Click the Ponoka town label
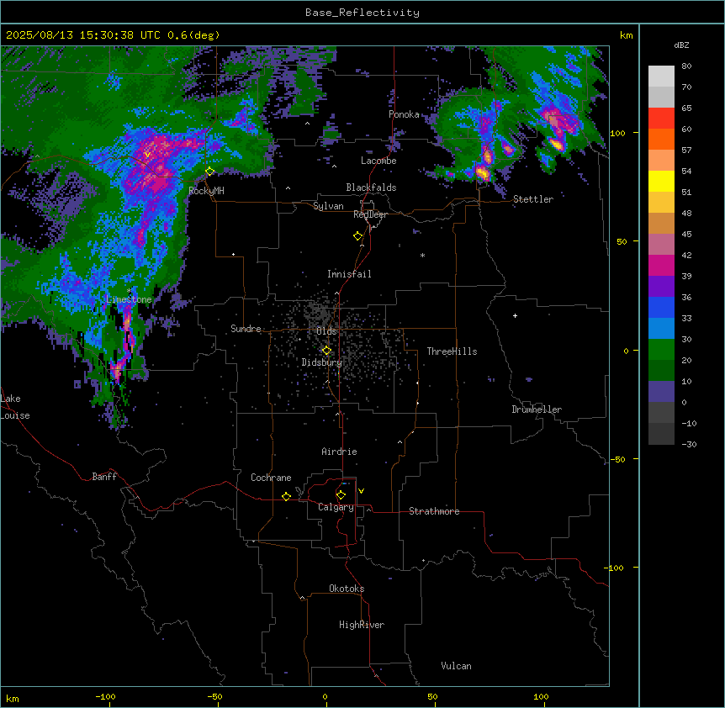The image size is (725, 708). pyautogui.click(x=404, y=114)
